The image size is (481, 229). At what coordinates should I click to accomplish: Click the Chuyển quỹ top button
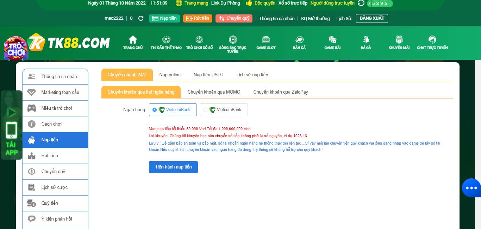pyautogui.click(x=234, y=18)
